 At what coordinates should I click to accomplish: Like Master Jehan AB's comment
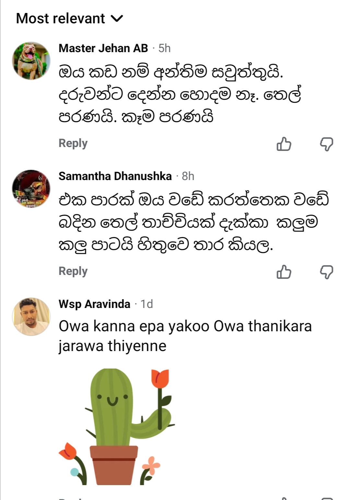coord(284,144)
